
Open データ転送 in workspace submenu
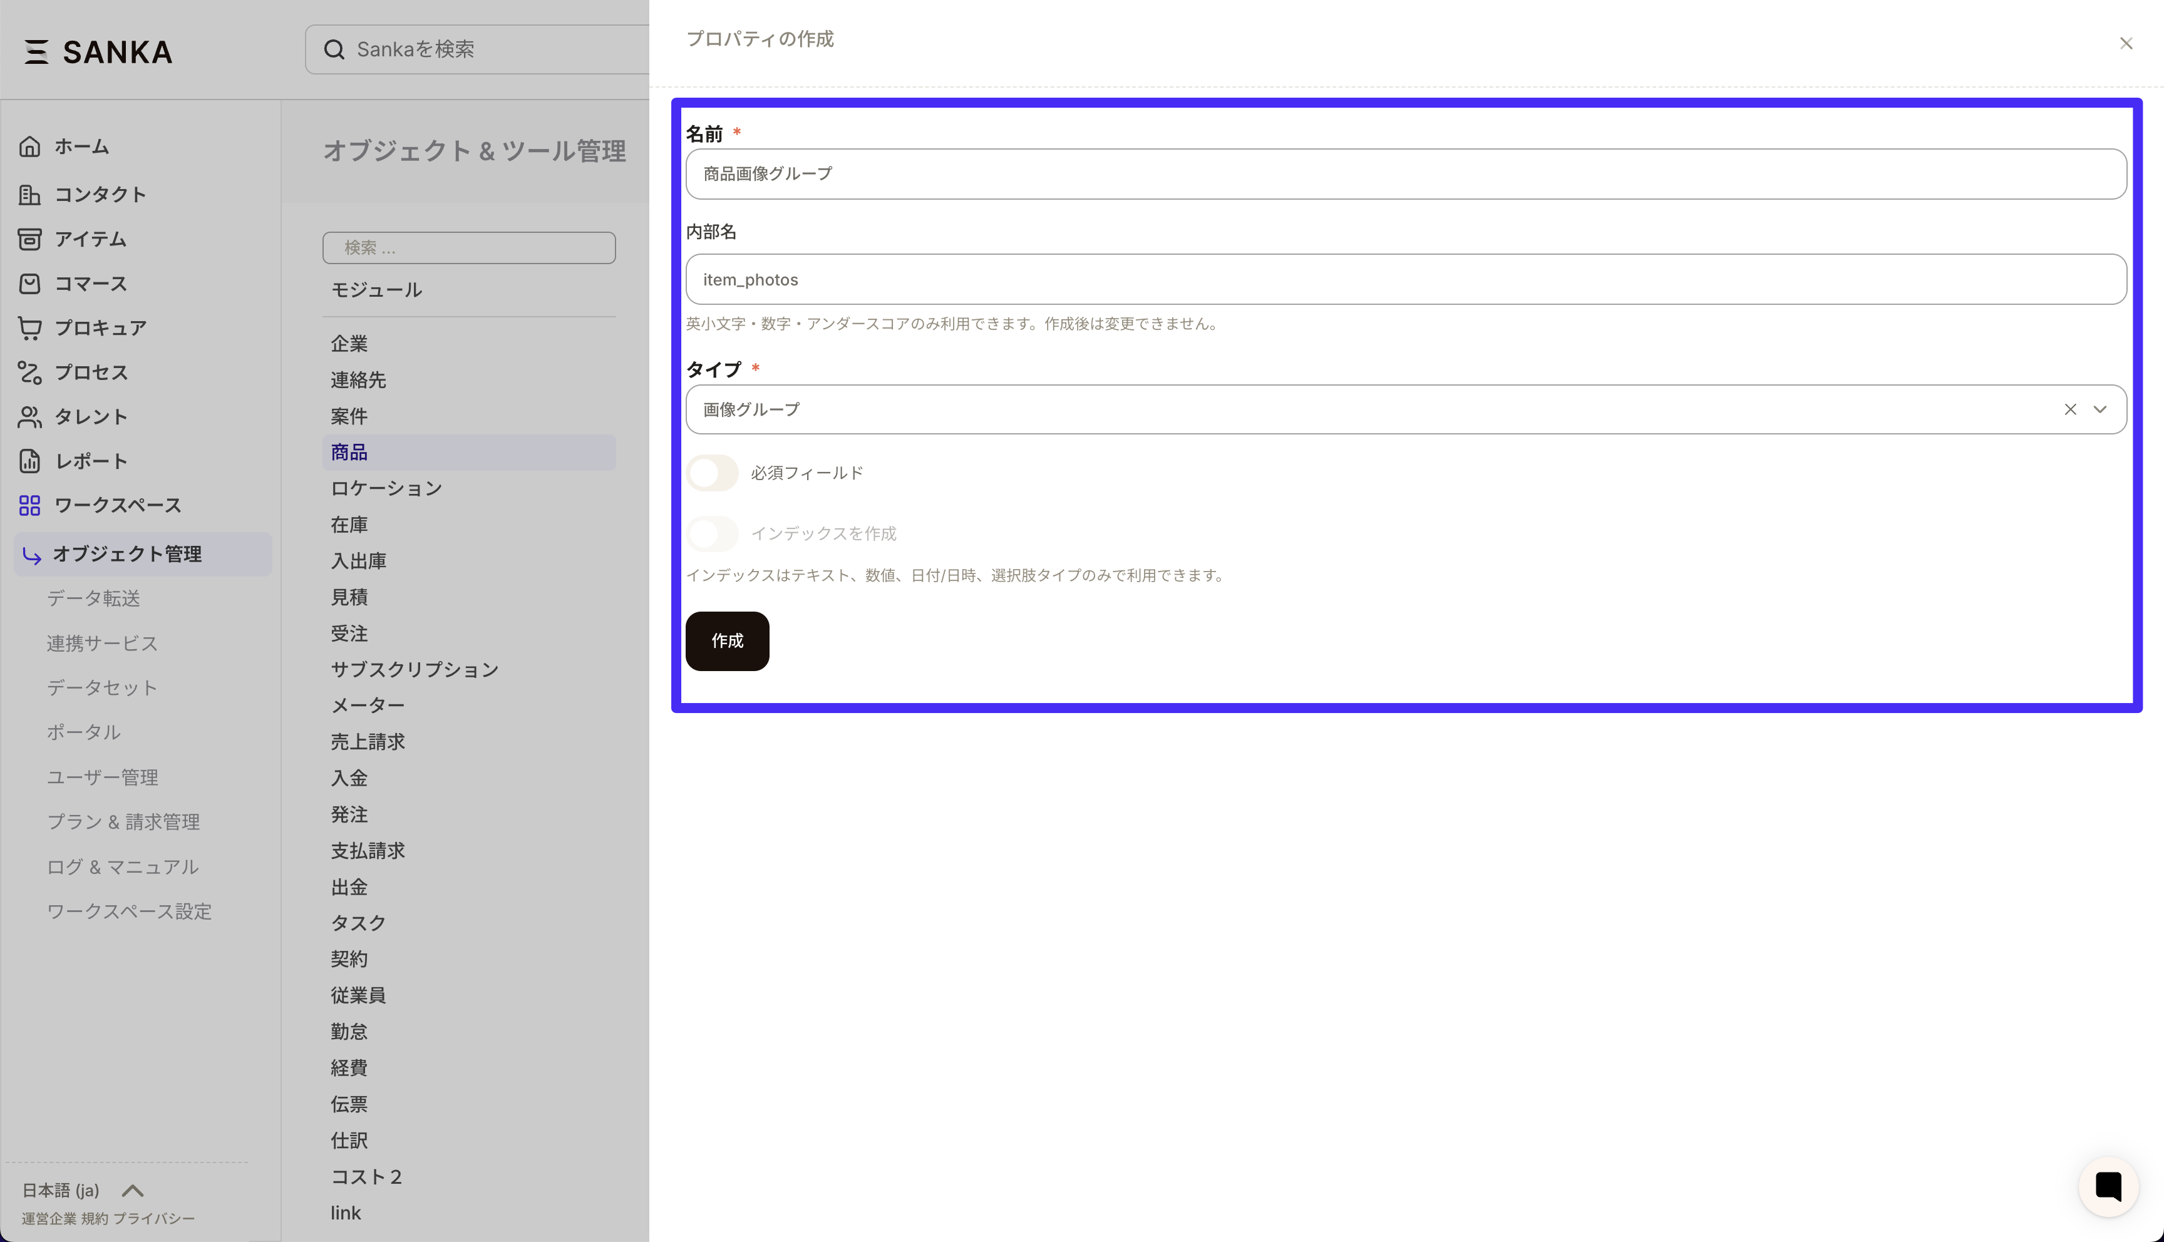coord(94,599)
